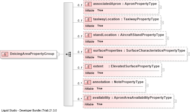Click the 0..* cardinality beside annotation
The width and height of the screenshot is (190, 112).
[x=80, y=83]
